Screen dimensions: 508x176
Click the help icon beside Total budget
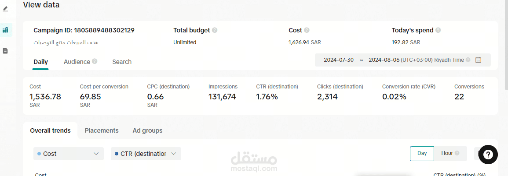pyautogui.click(x=215, y=30)
